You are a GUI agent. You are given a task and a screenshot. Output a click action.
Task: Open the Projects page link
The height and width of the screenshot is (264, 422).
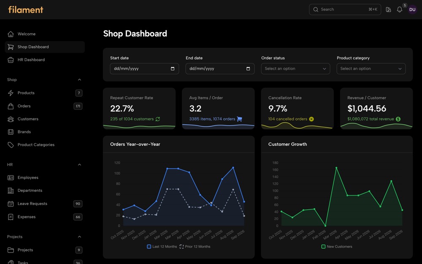(45, 250)
